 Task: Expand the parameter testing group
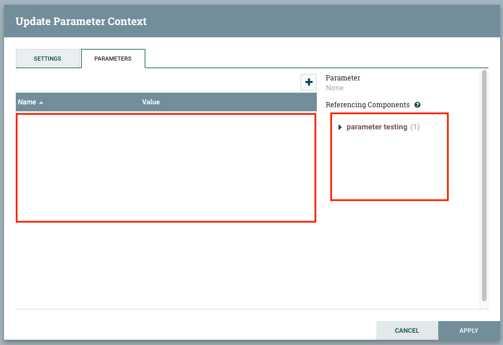pos(340,127)
